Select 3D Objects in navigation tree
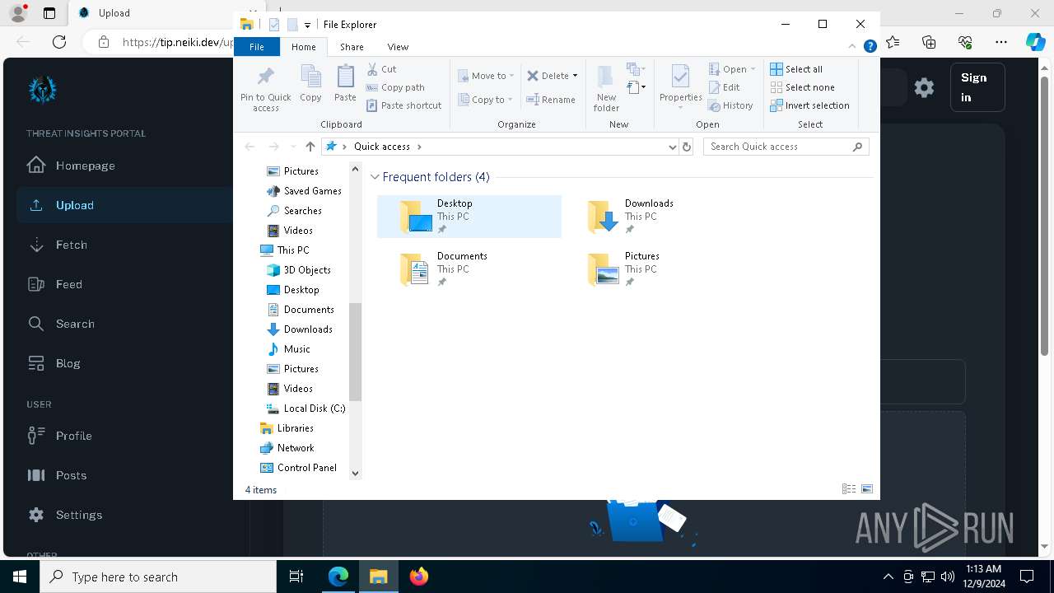The image size is (1054, 593). (x=307, y=270)
